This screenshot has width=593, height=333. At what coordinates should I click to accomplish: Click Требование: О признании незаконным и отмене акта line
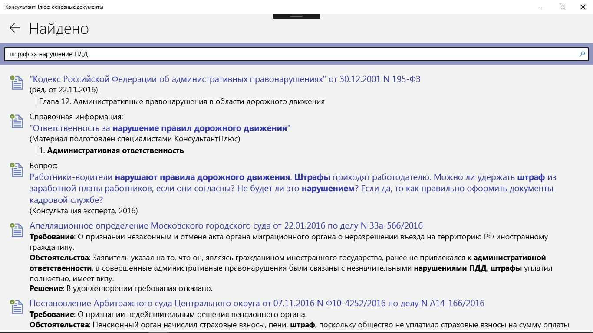click(289, 242)
